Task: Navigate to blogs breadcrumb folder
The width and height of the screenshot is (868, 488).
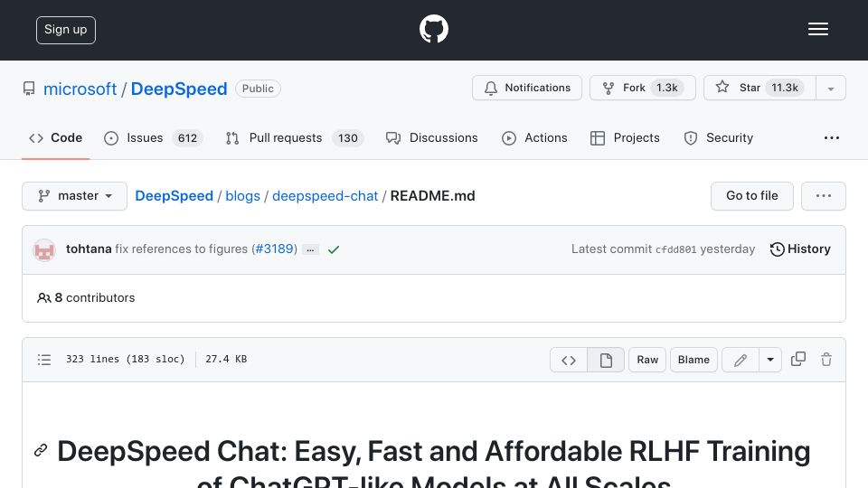Action: [242, 196]
